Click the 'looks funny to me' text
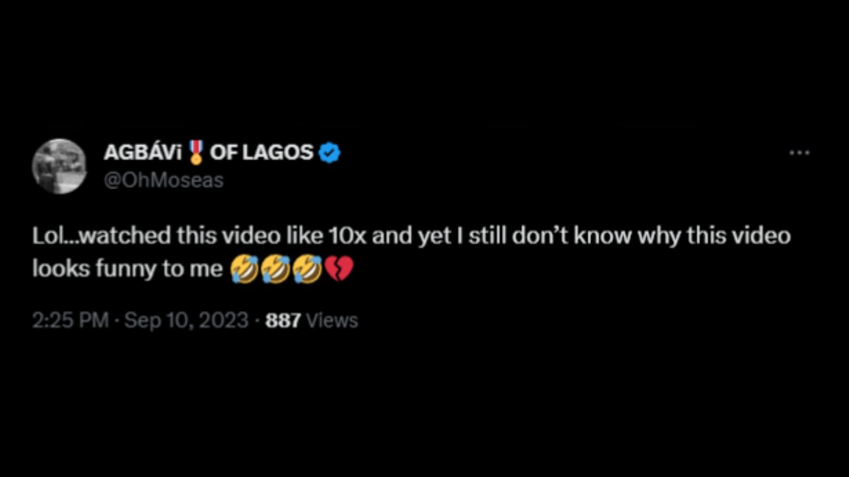The height and width of the screenshot is (477, 849). [127, 269]
